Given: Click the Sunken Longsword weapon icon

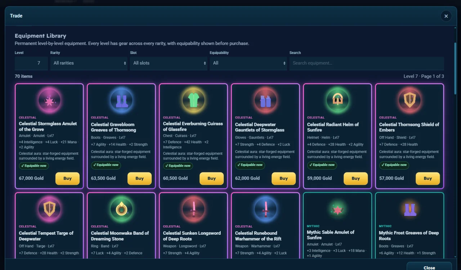Looking at the screenshot, I should click(193, 209).
